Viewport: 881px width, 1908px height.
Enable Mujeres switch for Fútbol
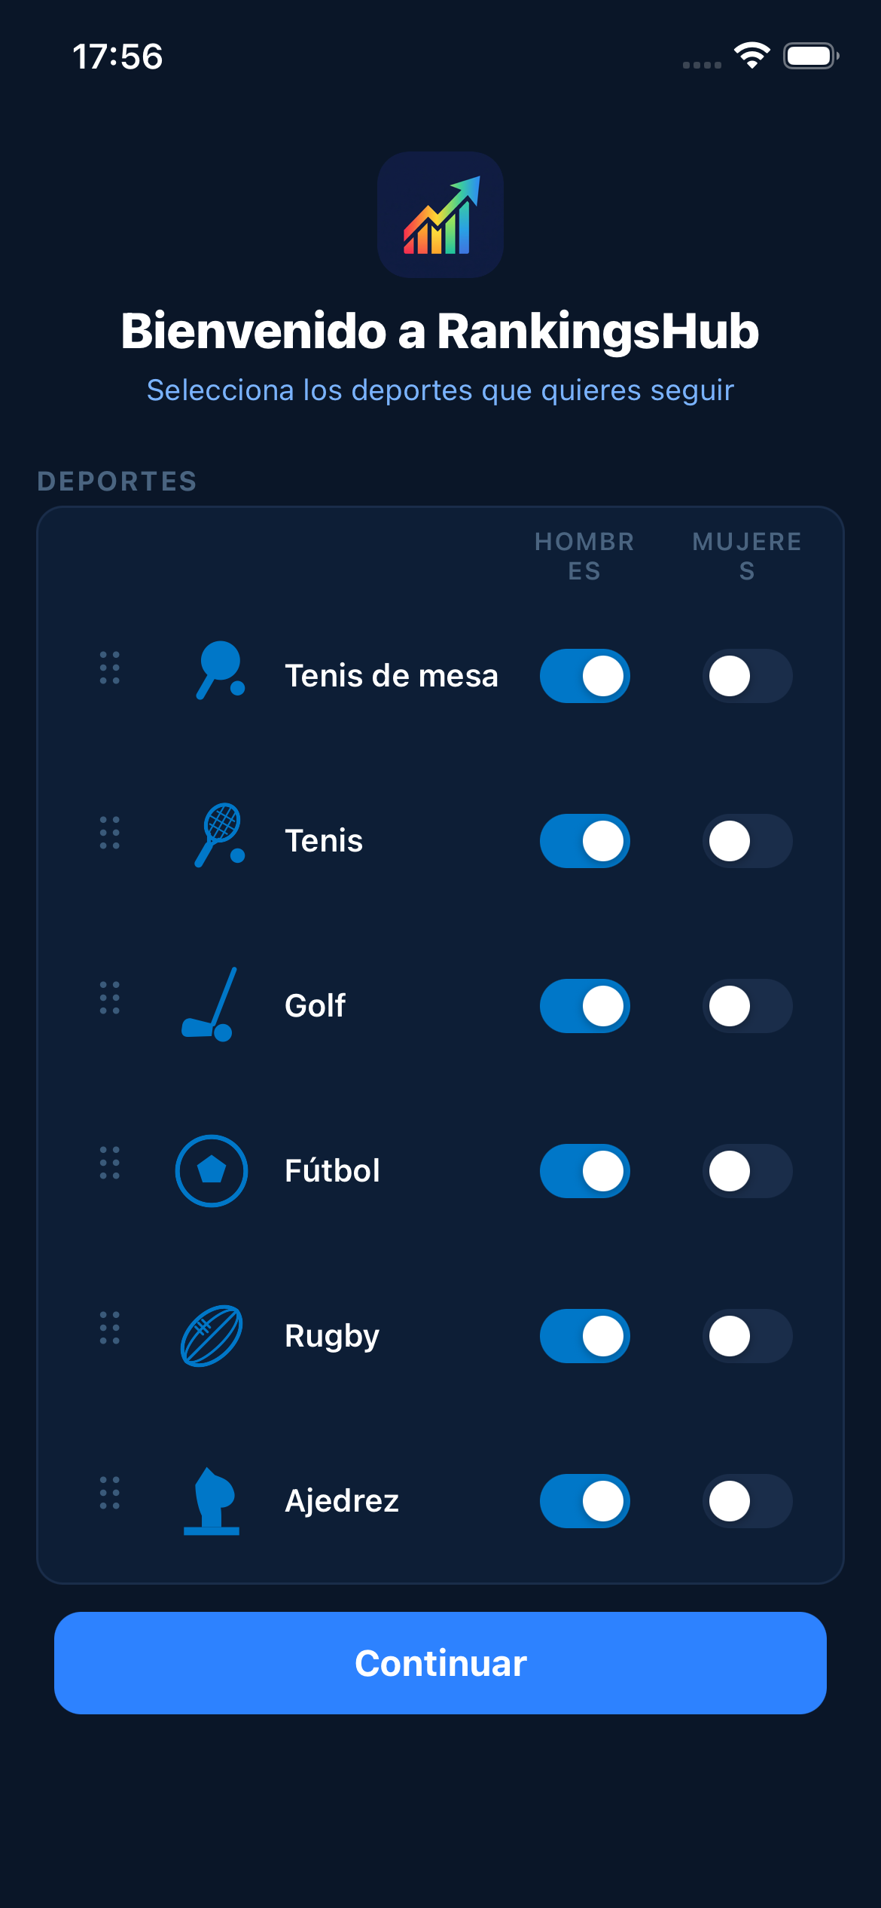(x=747, y=1171)
